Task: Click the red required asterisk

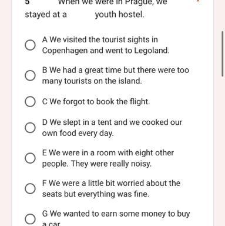Action: [x=198, y=1]
